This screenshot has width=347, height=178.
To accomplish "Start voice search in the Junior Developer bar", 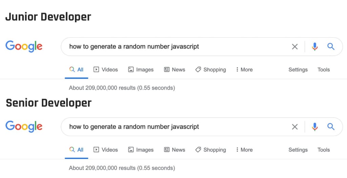I will (315, 47).
